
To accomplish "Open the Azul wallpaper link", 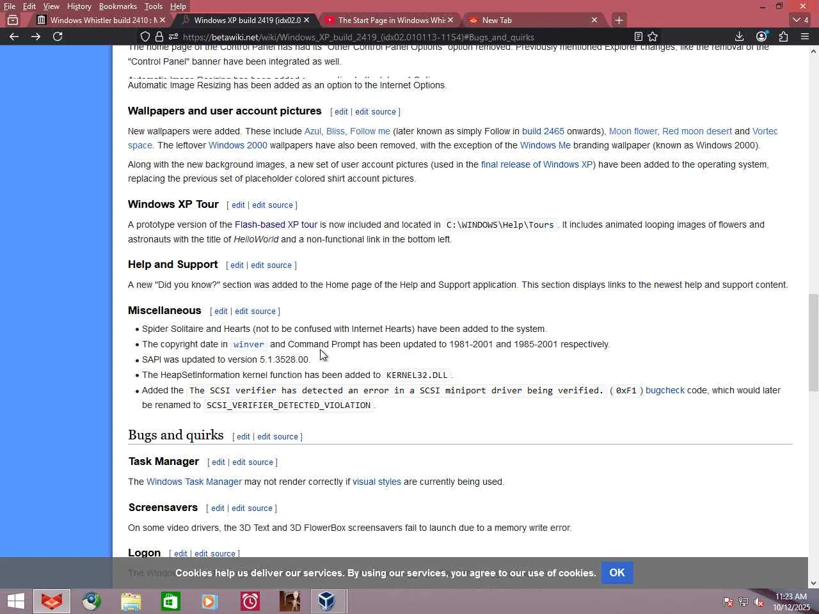I will [312, 131].
